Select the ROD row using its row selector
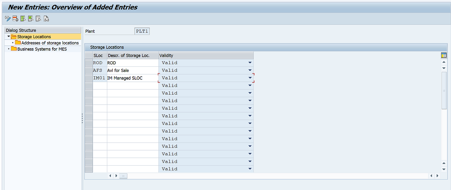The width and height of the screenshot is (451, 190). pos(89,63)
